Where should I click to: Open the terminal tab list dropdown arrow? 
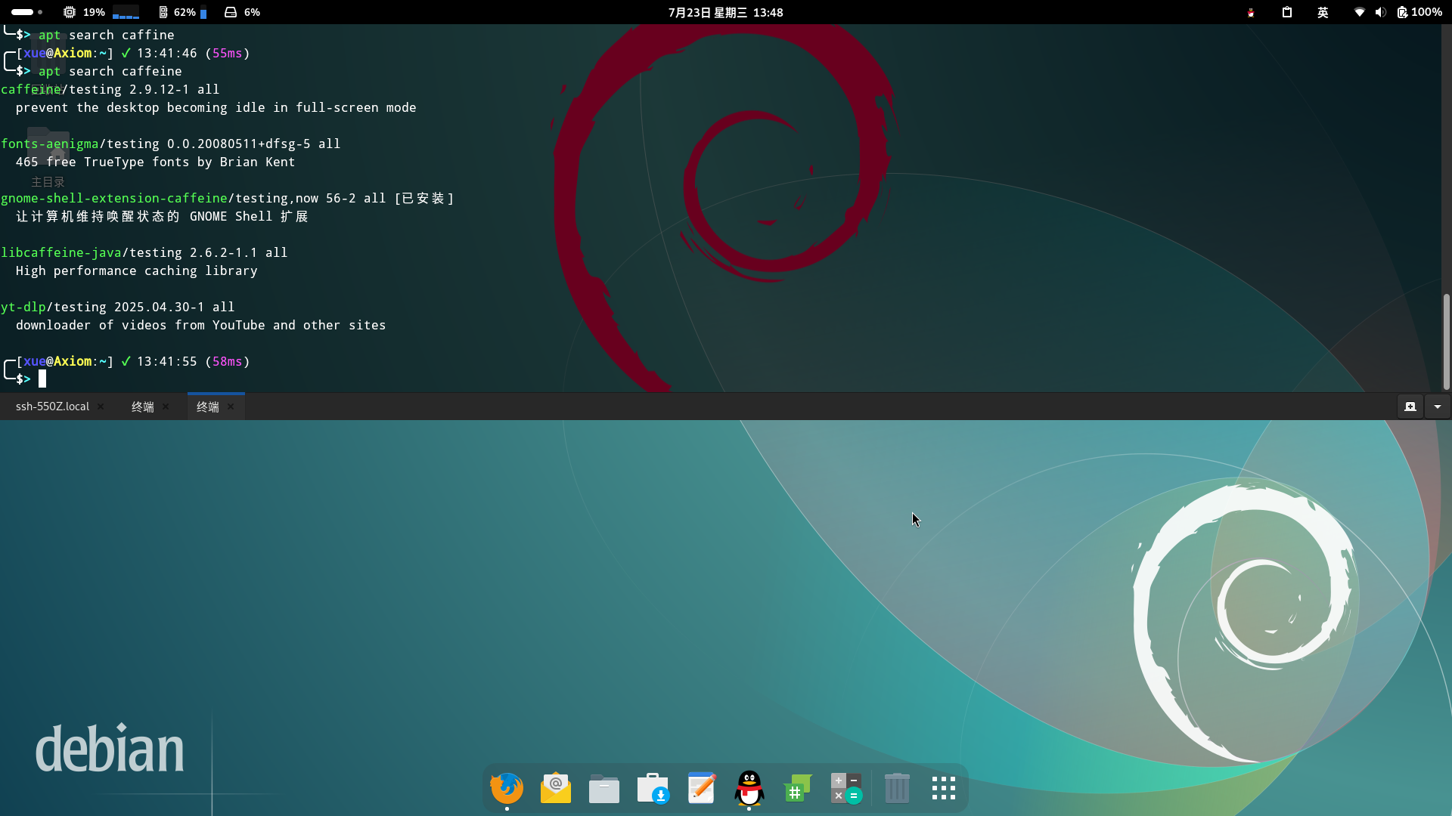(x=1438, y=406)
